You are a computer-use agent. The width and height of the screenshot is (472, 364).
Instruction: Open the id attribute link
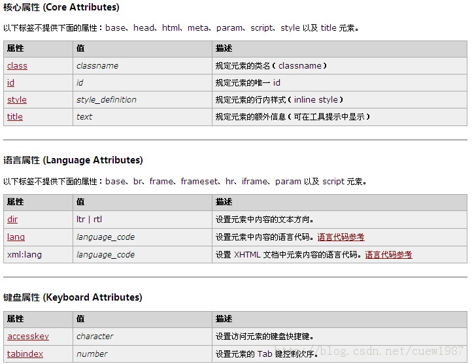click(x=11, y=83)
